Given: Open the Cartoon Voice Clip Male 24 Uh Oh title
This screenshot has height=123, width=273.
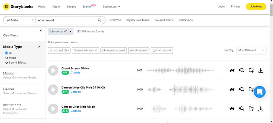Looking at the screenshot, I should click(83, 88).
